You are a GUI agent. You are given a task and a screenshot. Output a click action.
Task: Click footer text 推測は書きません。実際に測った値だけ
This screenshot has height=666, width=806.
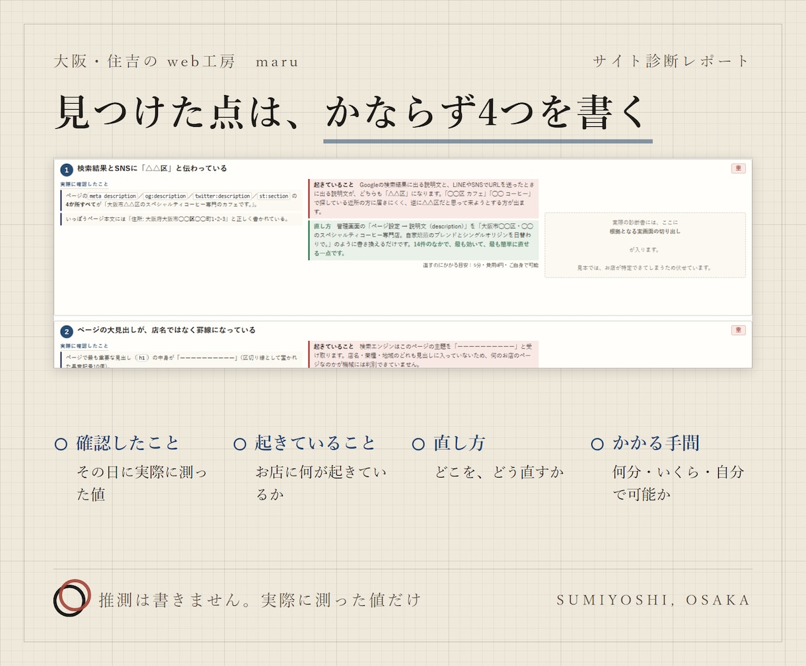click(260, 600)
